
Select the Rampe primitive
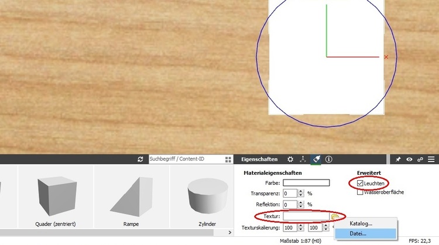click(x=131, y=196)
